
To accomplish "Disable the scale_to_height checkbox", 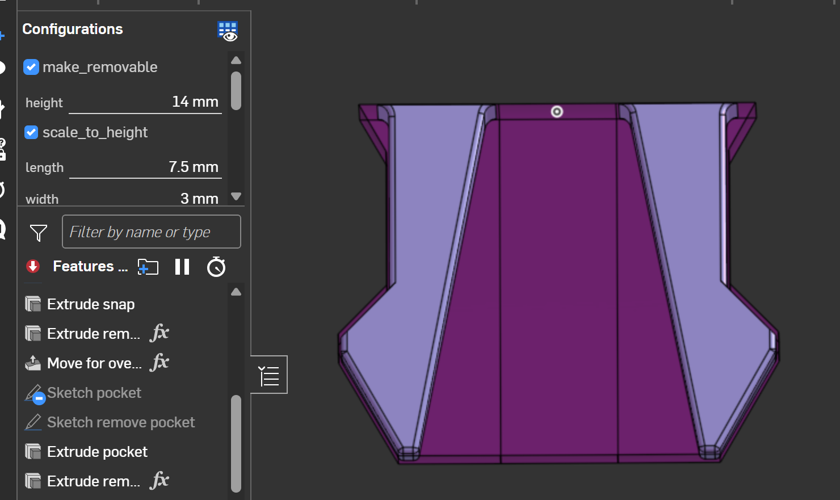I will (x=31, y=132).
